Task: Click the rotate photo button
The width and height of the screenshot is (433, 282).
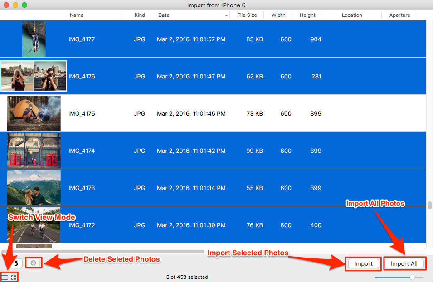Action: point(16,263)
